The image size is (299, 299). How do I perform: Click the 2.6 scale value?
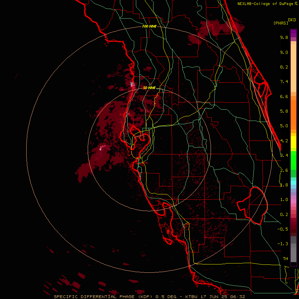[x=284, y=170]
